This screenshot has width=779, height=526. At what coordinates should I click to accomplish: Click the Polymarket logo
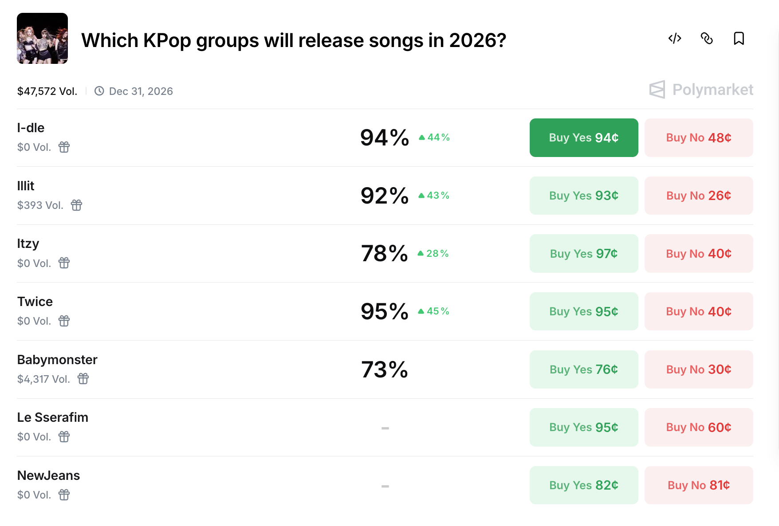[701, 90]
